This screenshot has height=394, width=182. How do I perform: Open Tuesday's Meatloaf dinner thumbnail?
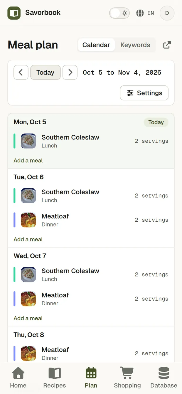click(x=28, y=220)
